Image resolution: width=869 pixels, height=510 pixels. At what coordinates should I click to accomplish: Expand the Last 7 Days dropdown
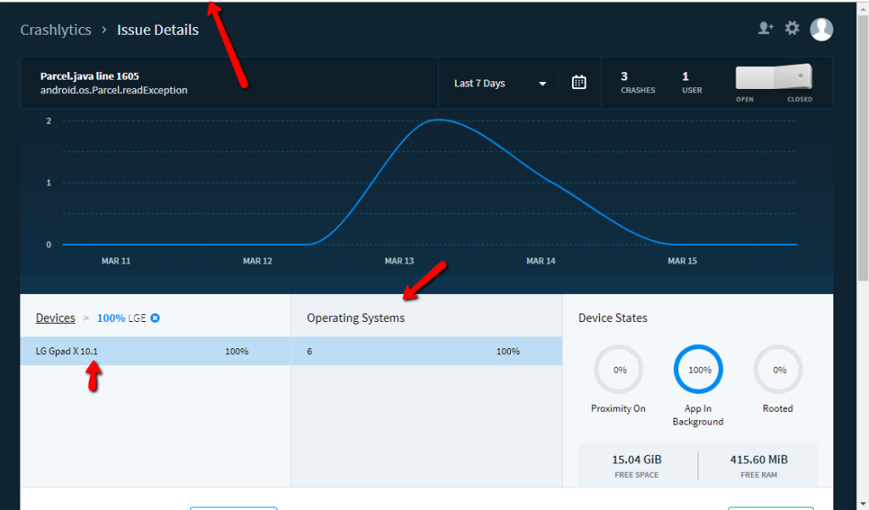point(500,83)
